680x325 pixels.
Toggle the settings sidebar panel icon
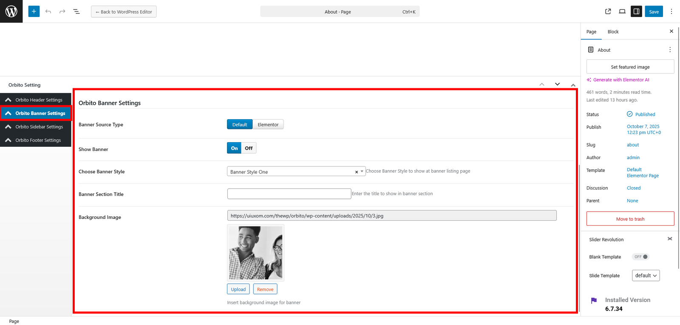tap(636, 11)
